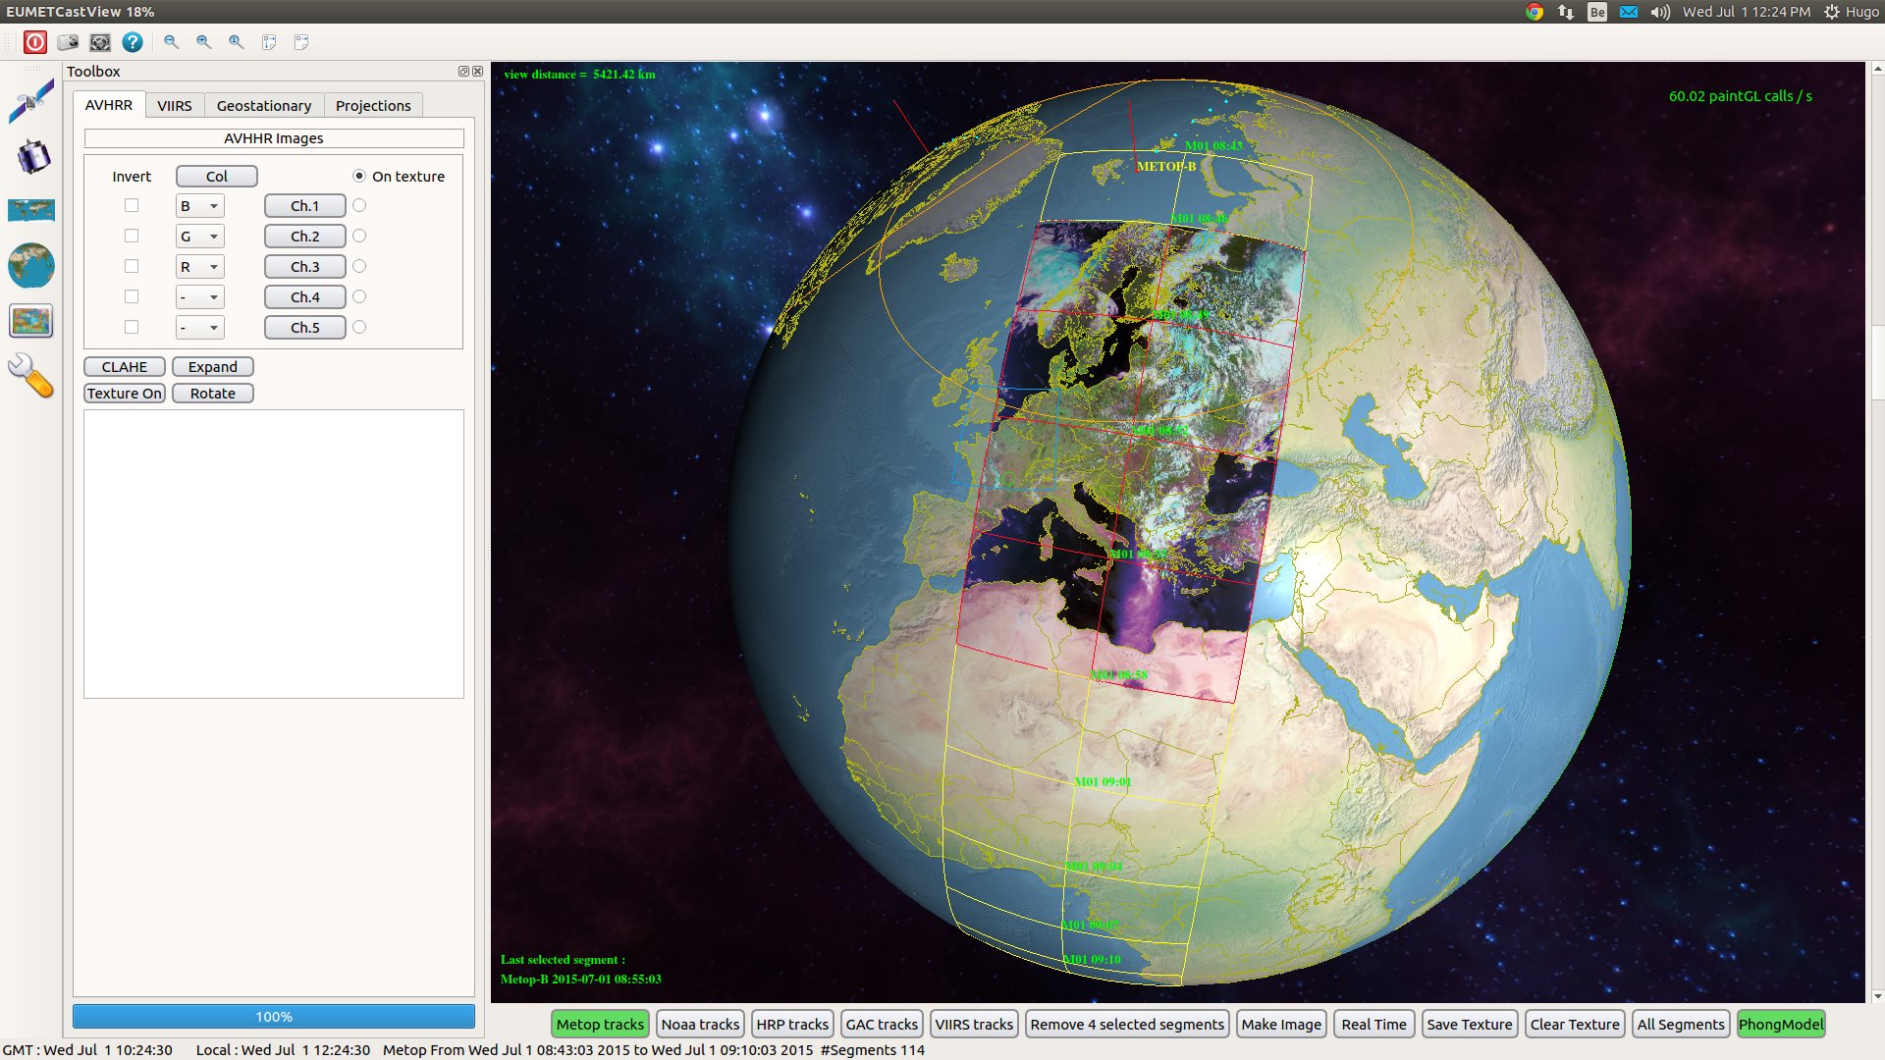
Task: Click the zoom 1:1 magnifier icon
Action: tap(237, 42)
